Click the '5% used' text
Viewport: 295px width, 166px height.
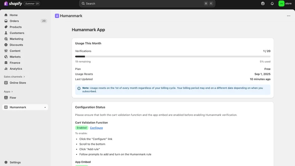tap(265, 62)
